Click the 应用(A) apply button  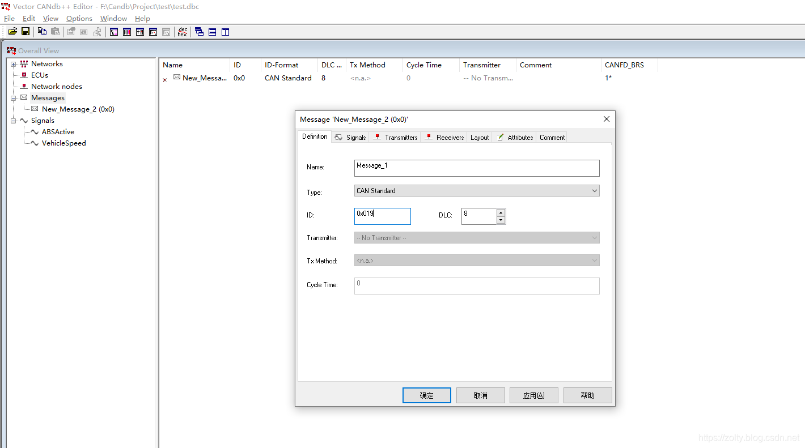click(534, 395)
